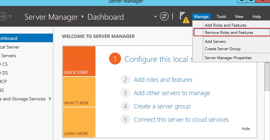This screenshot has width=270, height=140.
Task: Click Add other servers to manage
Action: [172, 93]
